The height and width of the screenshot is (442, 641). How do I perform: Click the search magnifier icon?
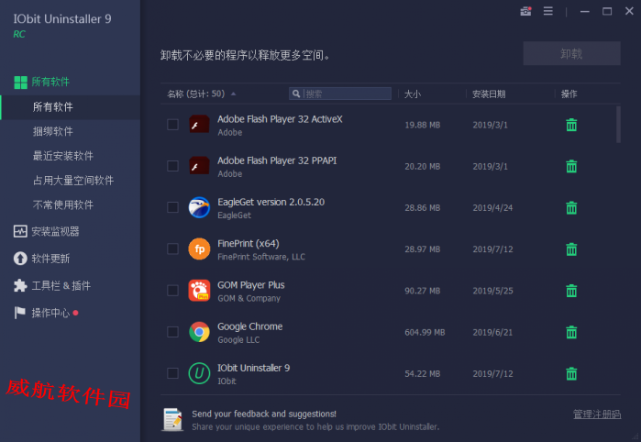point(296,94)
